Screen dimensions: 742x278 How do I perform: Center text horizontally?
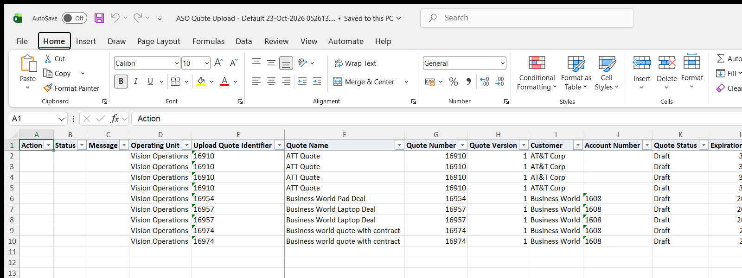coord(271,82)
